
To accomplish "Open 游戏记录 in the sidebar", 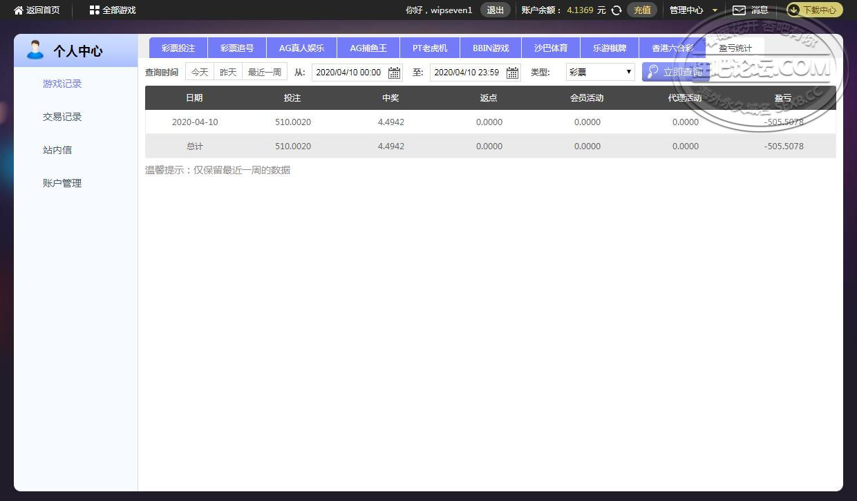I will tap(62, 84).
